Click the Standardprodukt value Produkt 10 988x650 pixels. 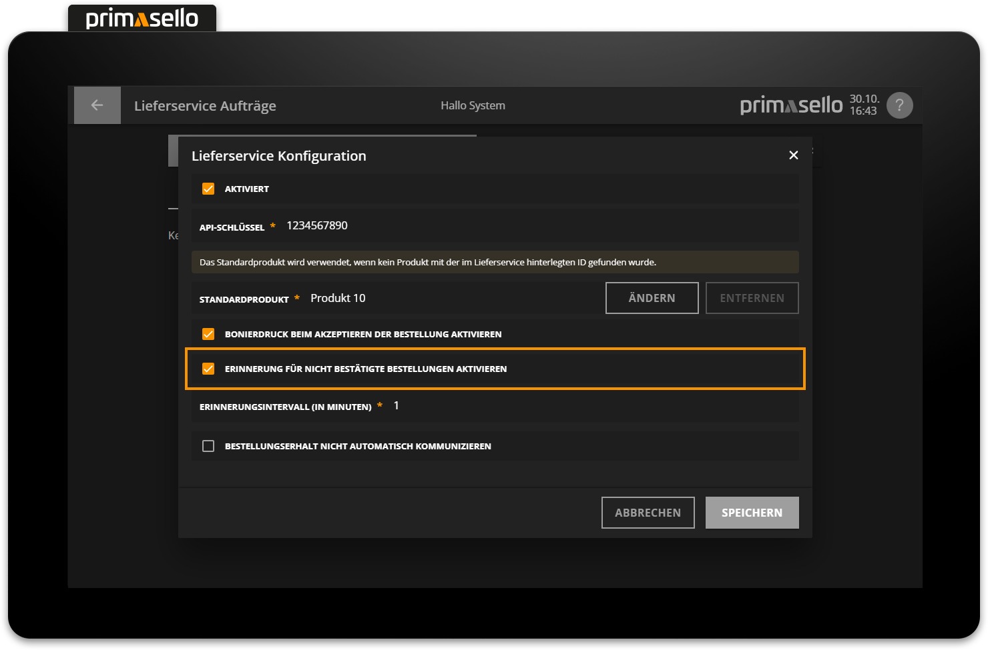[338, 298]
